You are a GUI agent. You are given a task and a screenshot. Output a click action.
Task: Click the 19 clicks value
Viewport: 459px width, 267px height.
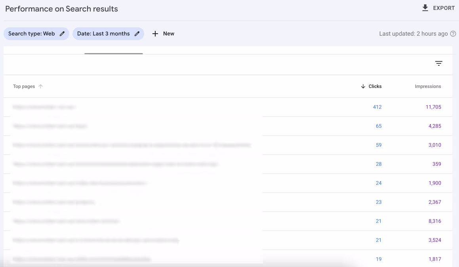pyautogui.click(x=379, y=259)
